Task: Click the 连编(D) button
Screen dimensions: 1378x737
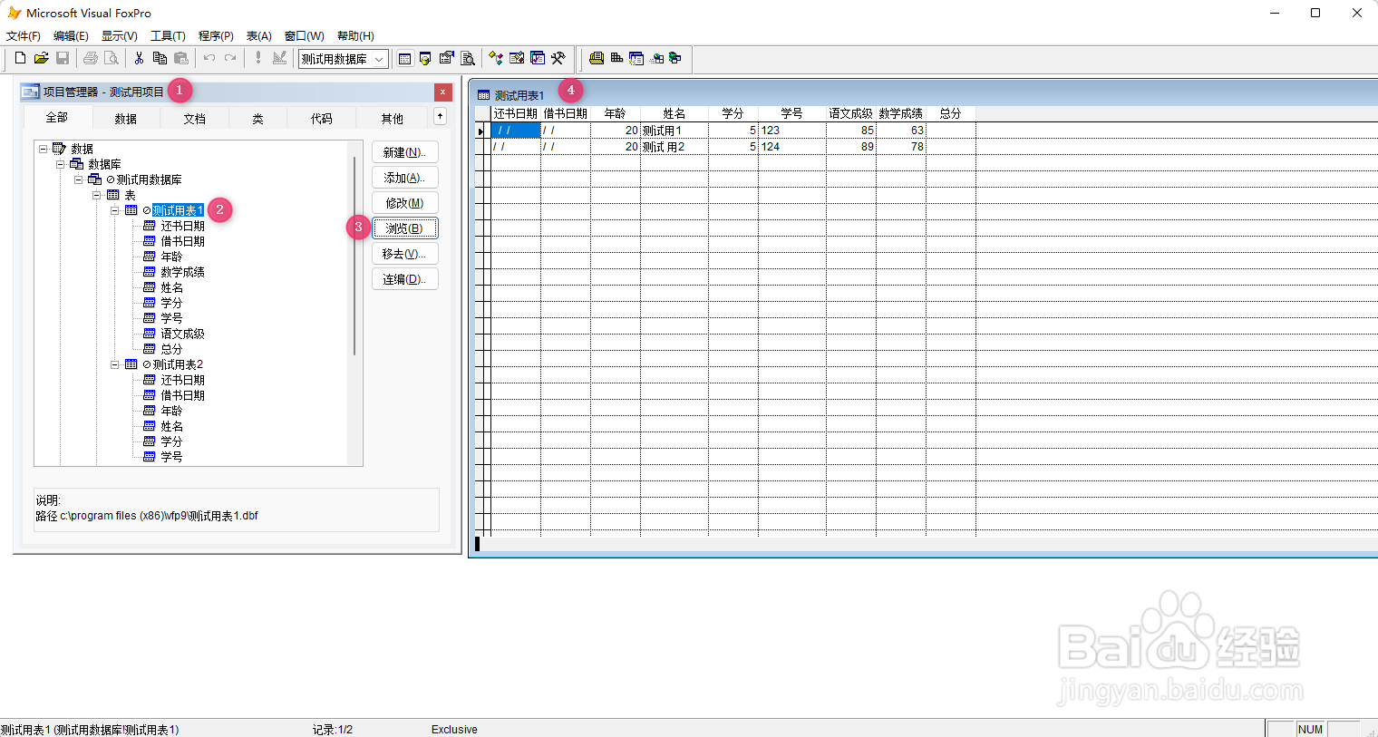Action: click(404, 279)
